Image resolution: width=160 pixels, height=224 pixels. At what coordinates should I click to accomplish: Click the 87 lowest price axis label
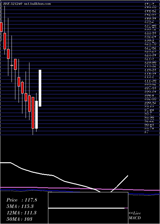pyautogui.click(x=147, y=132)
